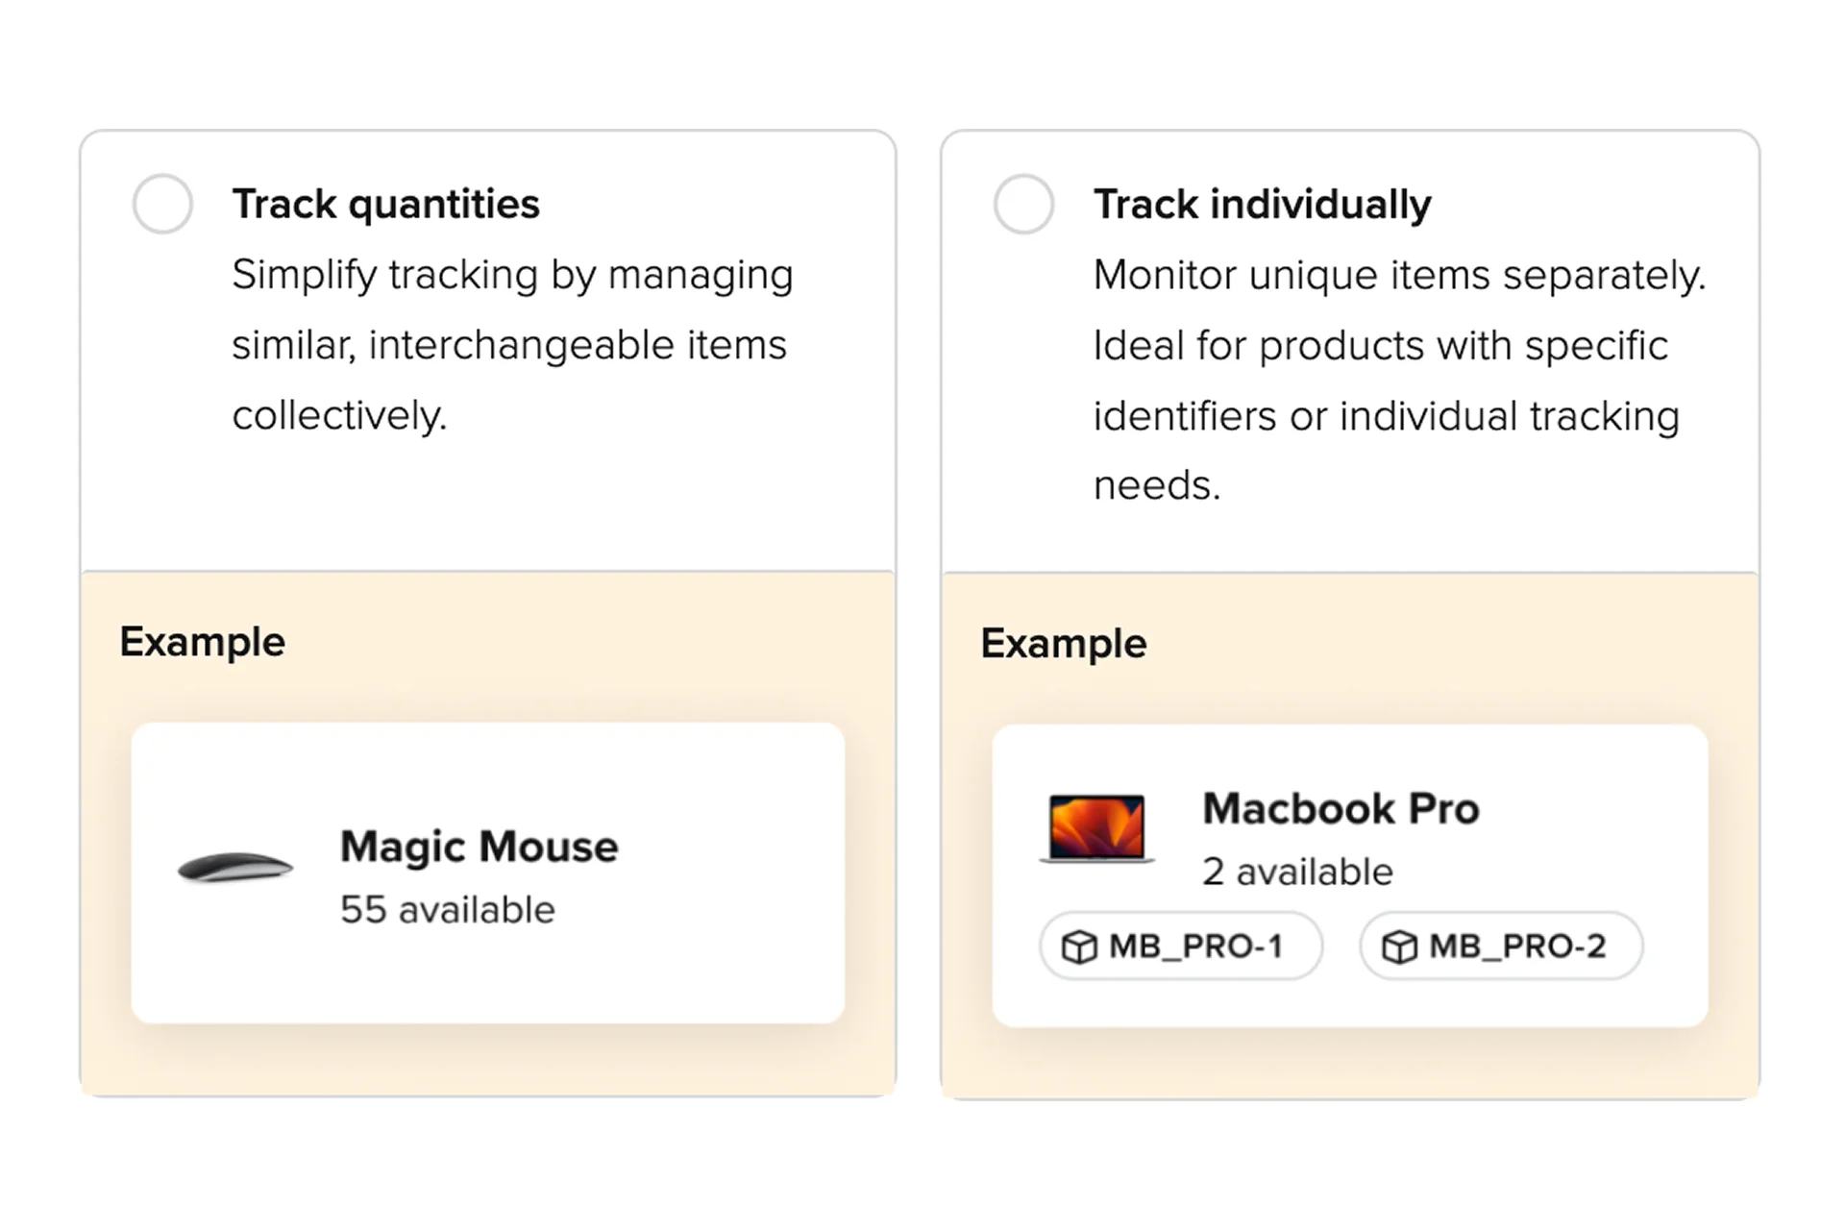Screen dimensions: 1845x1230
Task: Click the Macbook Pro laptop image
Action: coord(1096,827)
